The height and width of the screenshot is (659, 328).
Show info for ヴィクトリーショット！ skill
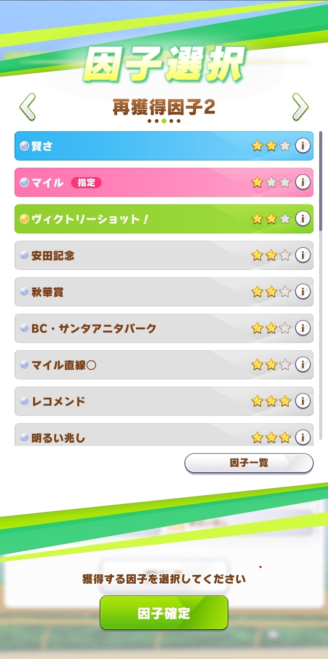click(x=303, y=218)
